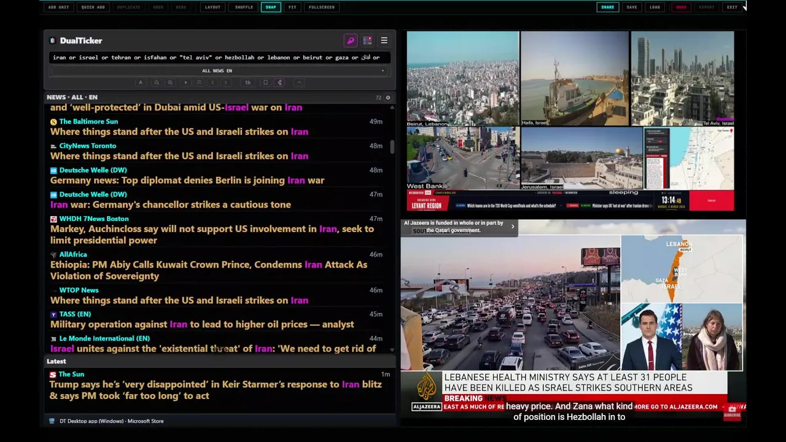This screenshot has width=786, height=442.
Task: Click the Latest section heading
Action: [56, 362]
